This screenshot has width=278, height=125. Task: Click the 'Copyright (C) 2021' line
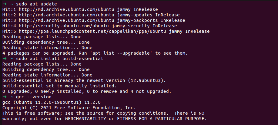[x=69, y=108]
